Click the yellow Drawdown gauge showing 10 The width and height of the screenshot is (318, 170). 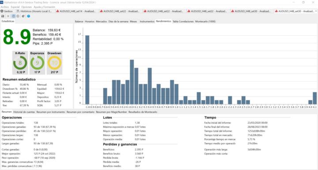tap(55, 63)
